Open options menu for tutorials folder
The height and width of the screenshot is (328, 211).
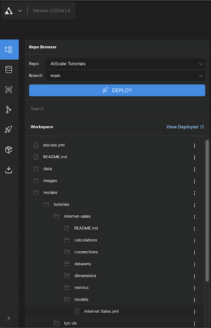pos(195,205)
